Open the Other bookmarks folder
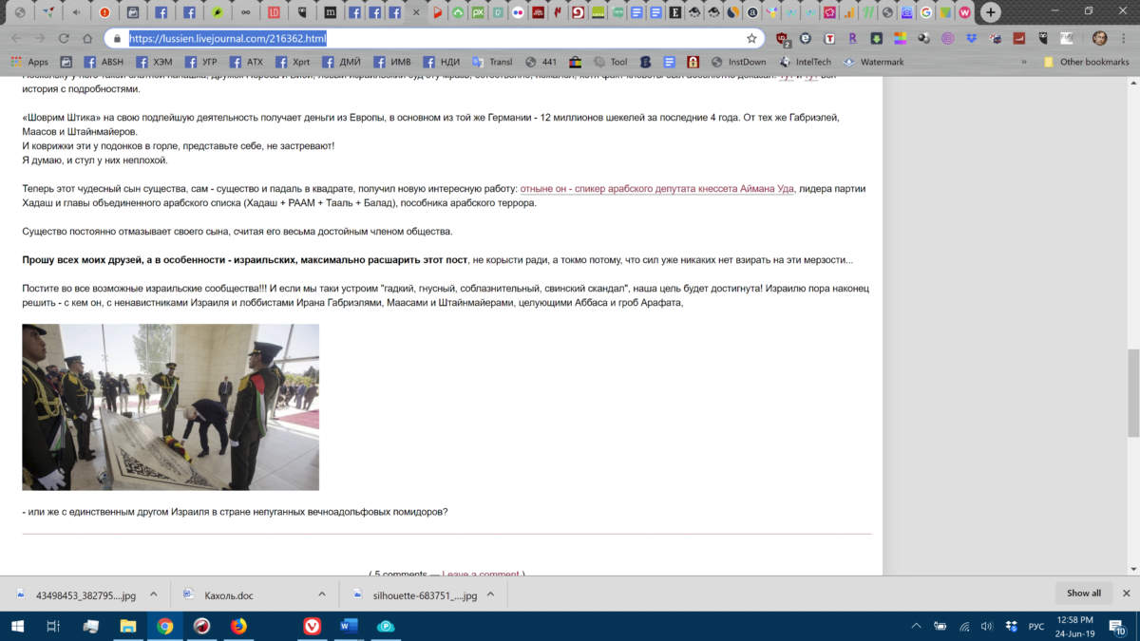Viewport: 1140px width, 641px height. 1086,62
